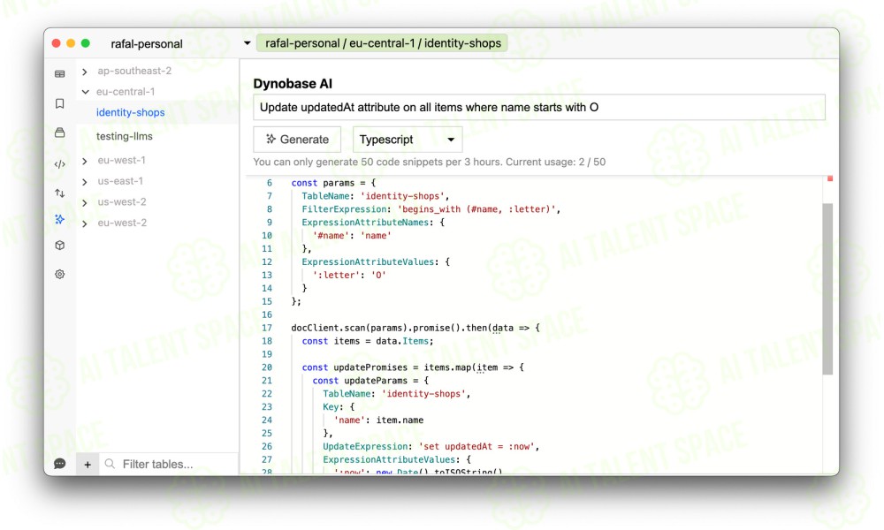Click the green maximize window button
This screenshot has width=884, height=530.
(x=86, y=43)
